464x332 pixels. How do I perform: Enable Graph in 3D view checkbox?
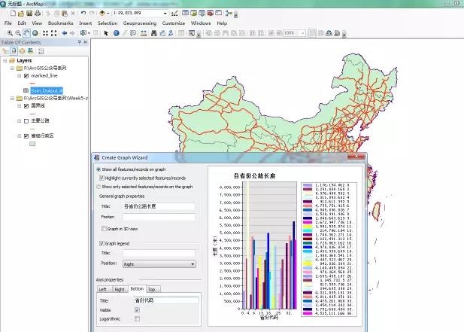(x=104, y=228)
